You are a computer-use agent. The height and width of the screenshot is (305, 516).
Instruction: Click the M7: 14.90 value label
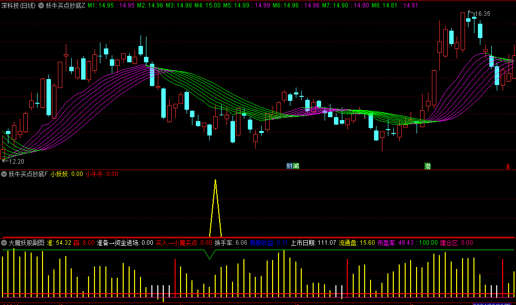pyautogui.click(x=335, y=5)
